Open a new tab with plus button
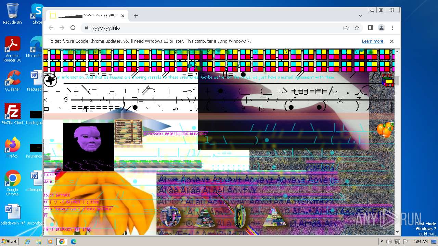Screen dimensions: 438x246 136,16
